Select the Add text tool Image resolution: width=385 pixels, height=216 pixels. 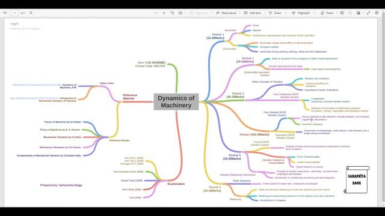coord(252,13)
